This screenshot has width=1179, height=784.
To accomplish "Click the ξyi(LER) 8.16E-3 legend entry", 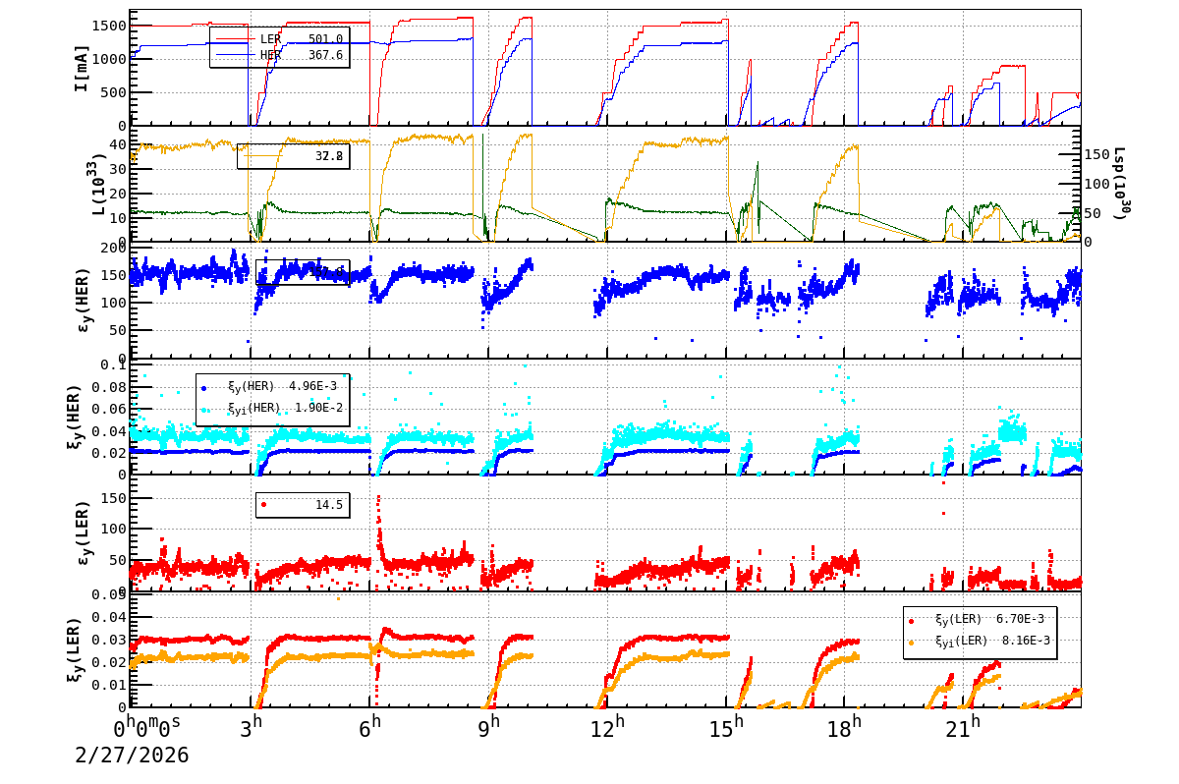I will pos(980,641).
